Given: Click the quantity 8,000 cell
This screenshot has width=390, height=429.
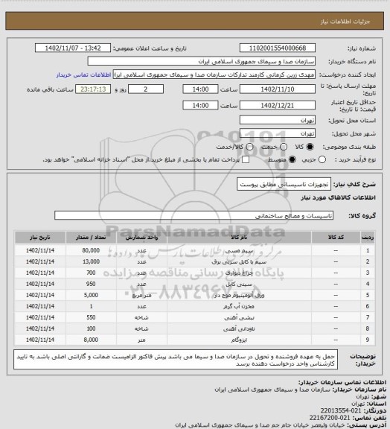Looking at the screenshot, I should pyautogui.click(x=91, y=340).
